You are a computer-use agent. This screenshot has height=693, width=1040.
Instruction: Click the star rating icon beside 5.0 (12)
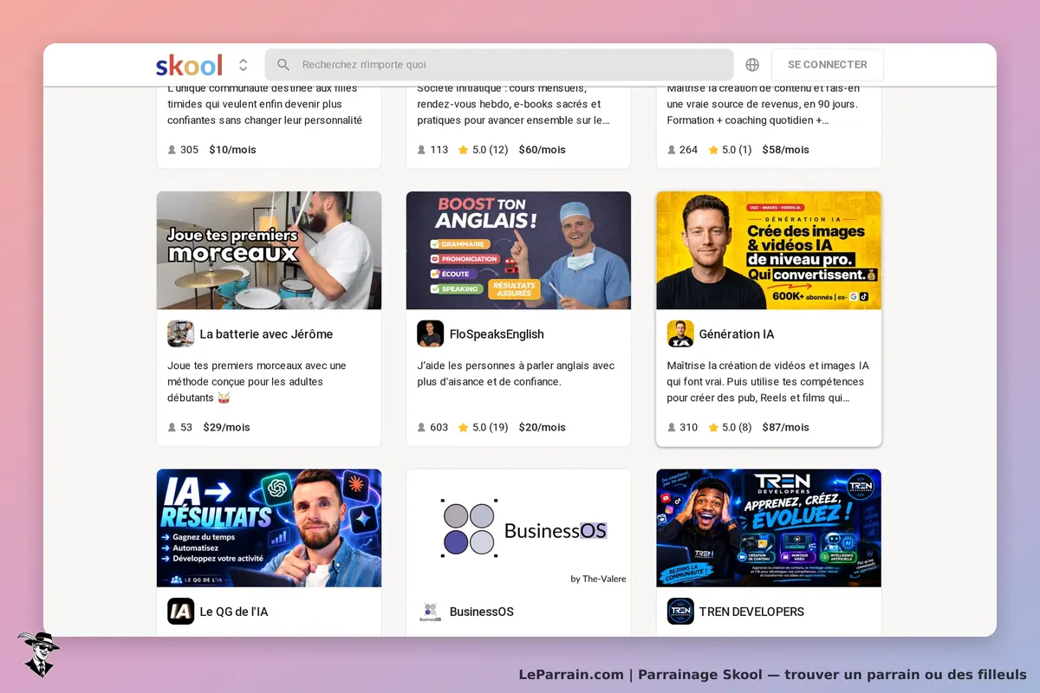pos(463,150)
